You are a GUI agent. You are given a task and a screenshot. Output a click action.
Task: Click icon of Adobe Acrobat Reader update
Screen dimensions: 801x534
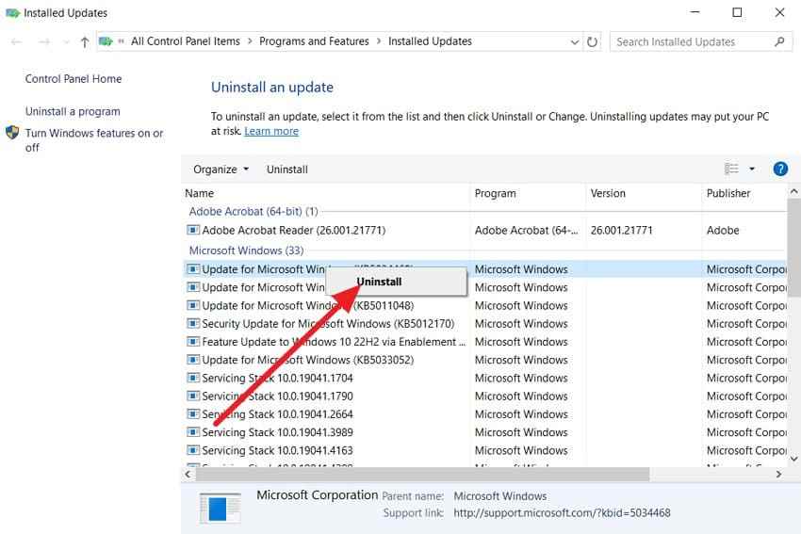pos(193,230)
